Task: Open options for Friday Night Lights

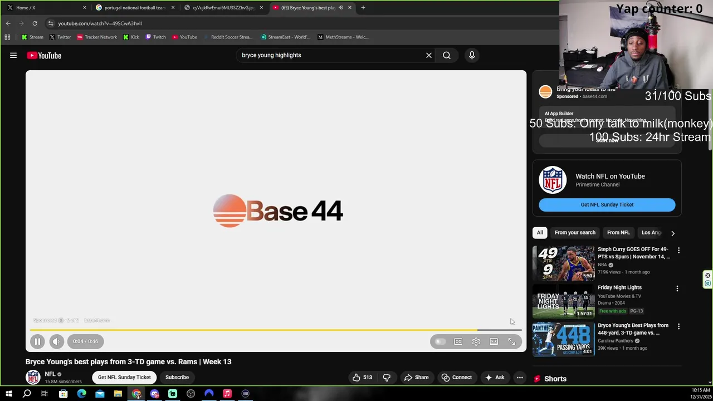Action: point(677,288)
